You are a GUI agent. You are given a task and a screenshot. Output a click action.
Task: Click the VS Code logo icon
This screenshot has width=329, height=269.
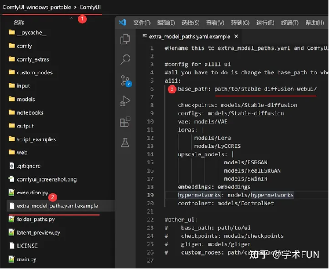pyautogui.click(x=123, y=22)
